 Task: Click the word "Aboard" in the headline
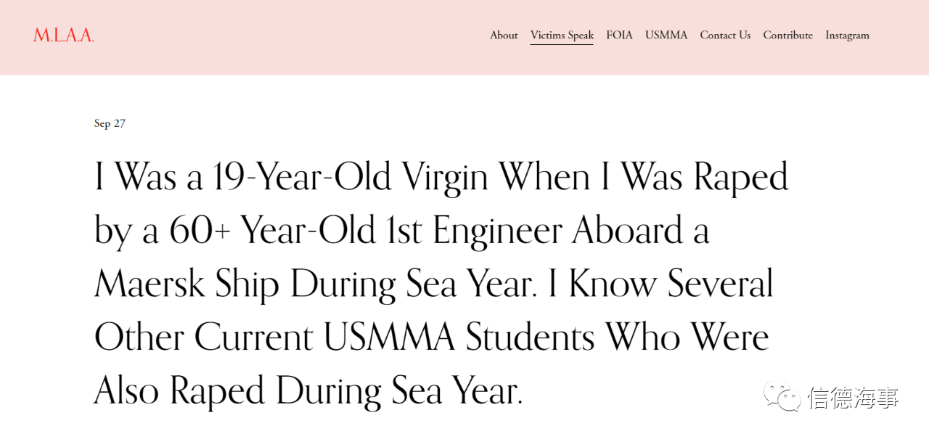point(628,231)
